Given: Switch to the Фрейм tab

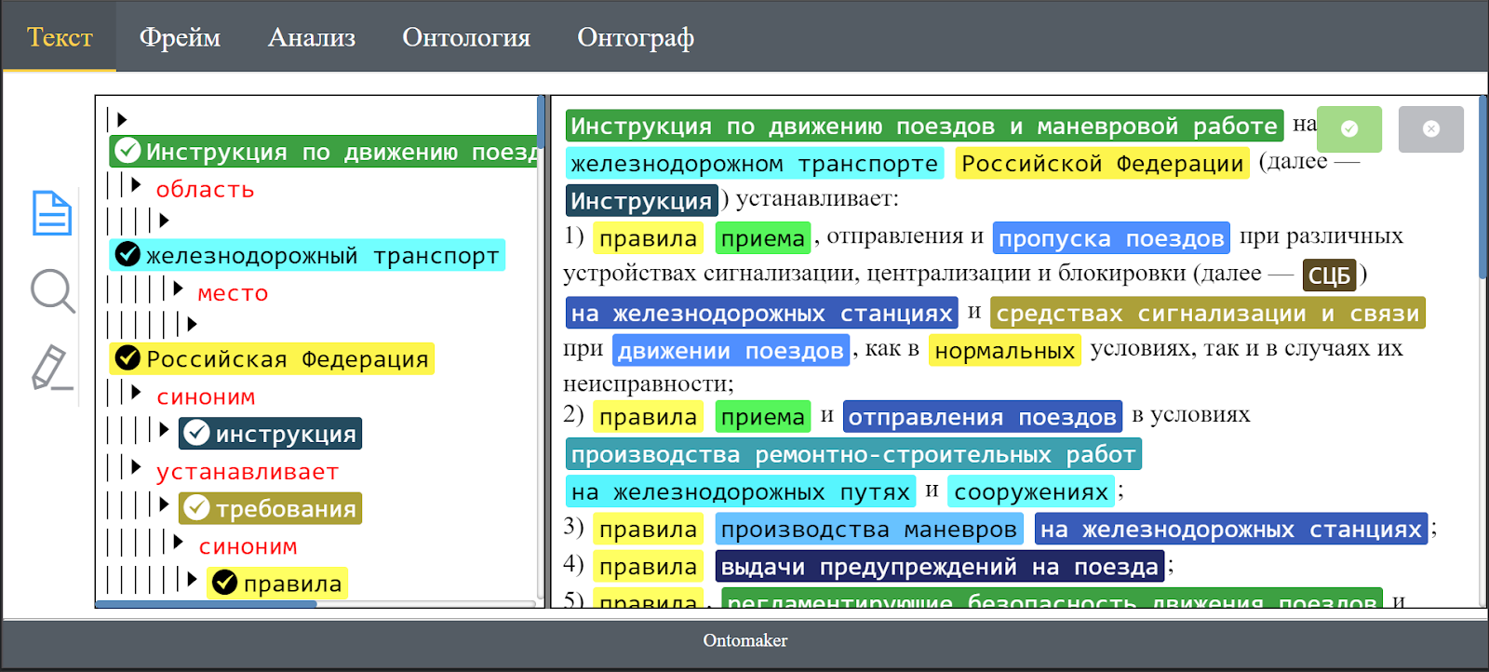Looking at the screenshot, I should click(180, 37).
